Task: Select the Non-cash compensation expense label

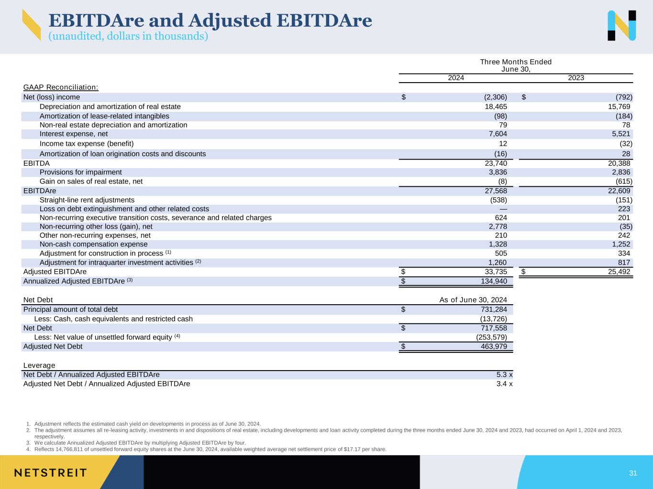Action: (x=93, y=244)
